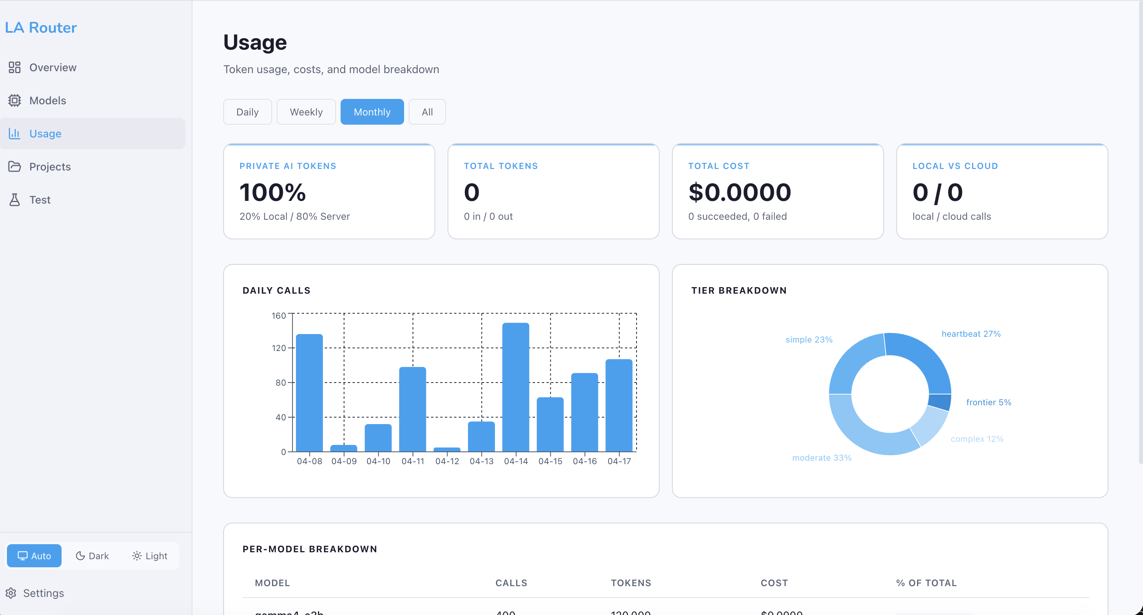This screenshot has height=615, width=1143.
Task: Click the Tier Breakdown chart title
Action: click(739, 291)
